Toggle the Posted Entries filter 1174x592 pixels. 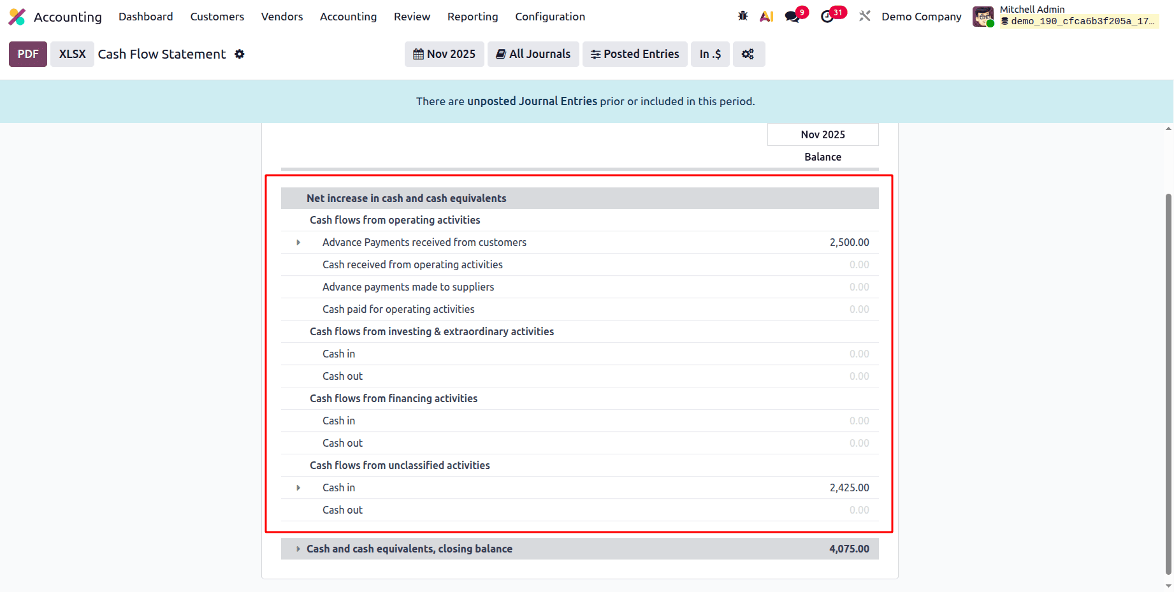click(634, 54)
